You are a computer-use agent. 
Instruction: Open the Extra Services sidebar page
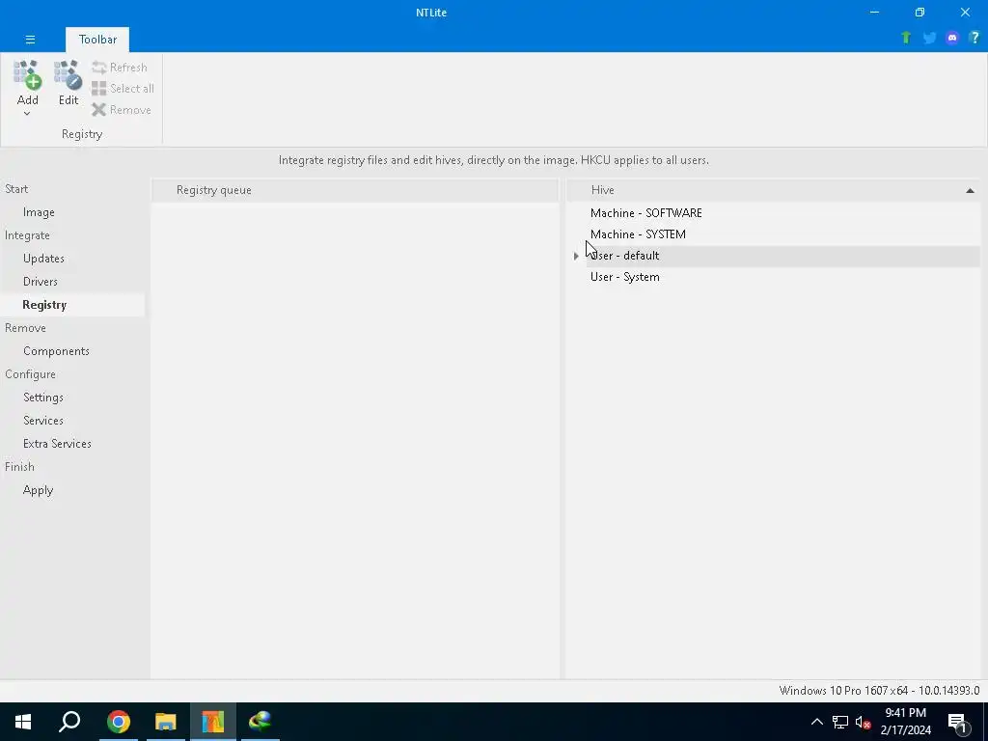pos(57,444)
